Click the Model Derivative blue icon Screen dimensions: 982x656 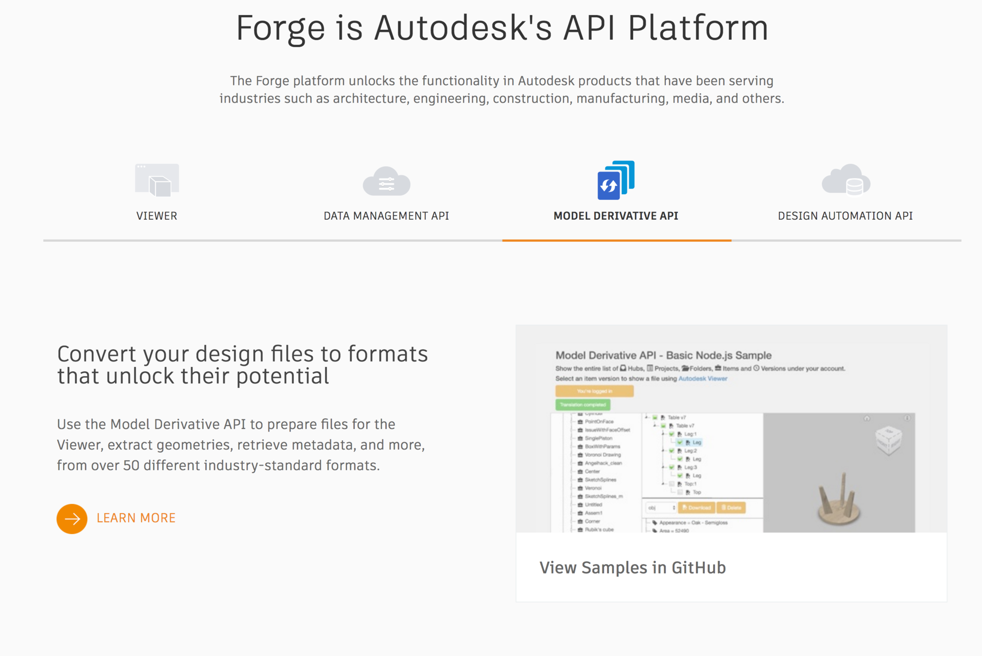coord(616,180)
